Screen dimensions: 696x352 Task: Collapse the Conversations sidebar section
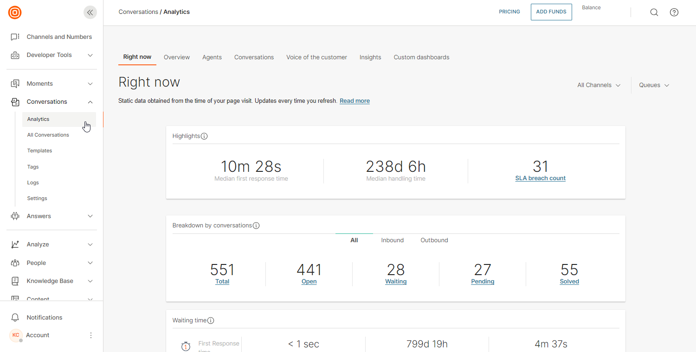click(x=90, y=102)
